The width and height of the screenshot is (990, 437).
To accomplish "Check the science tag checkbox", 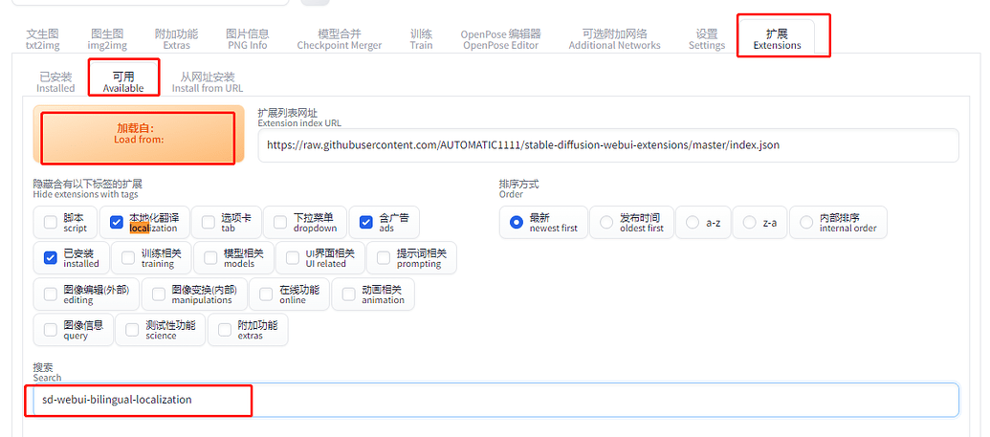I will pos(132,330).
